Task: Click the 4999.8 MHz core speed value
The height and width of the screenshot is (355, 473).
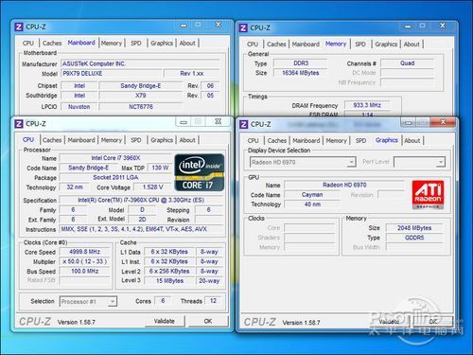Action: (x=84, y=252)
